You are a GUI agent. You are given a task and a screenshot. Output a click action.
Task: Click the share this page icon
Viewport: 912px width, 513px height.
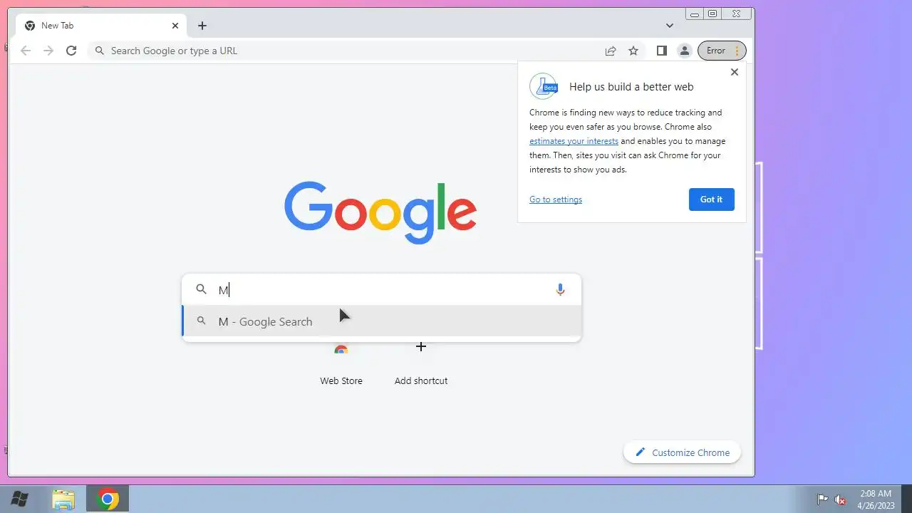(611, 51)
